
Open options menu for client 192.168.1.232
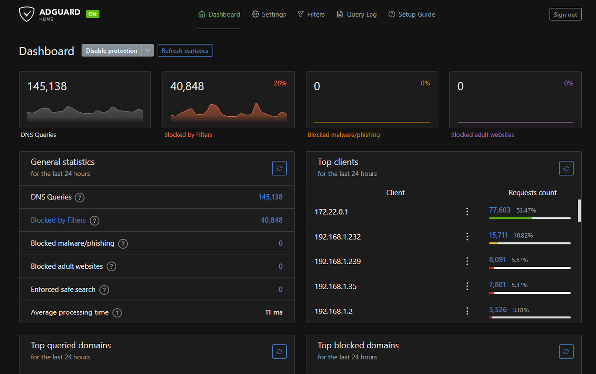click(x=467, y=237)
